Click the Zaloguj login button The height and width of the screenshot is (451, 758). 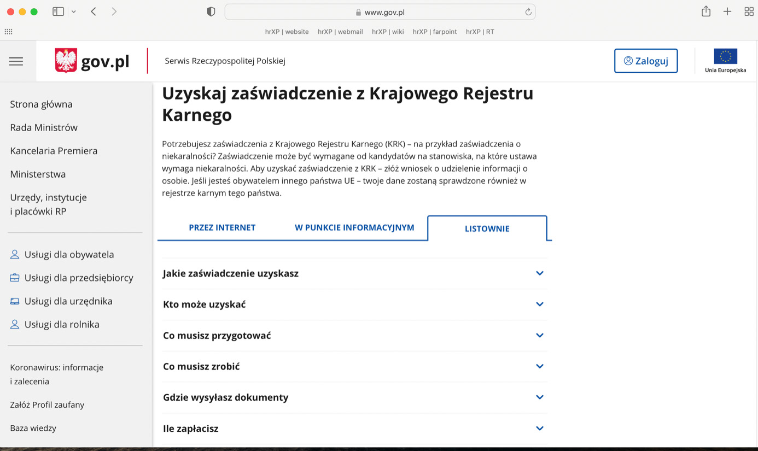(646, 61)
